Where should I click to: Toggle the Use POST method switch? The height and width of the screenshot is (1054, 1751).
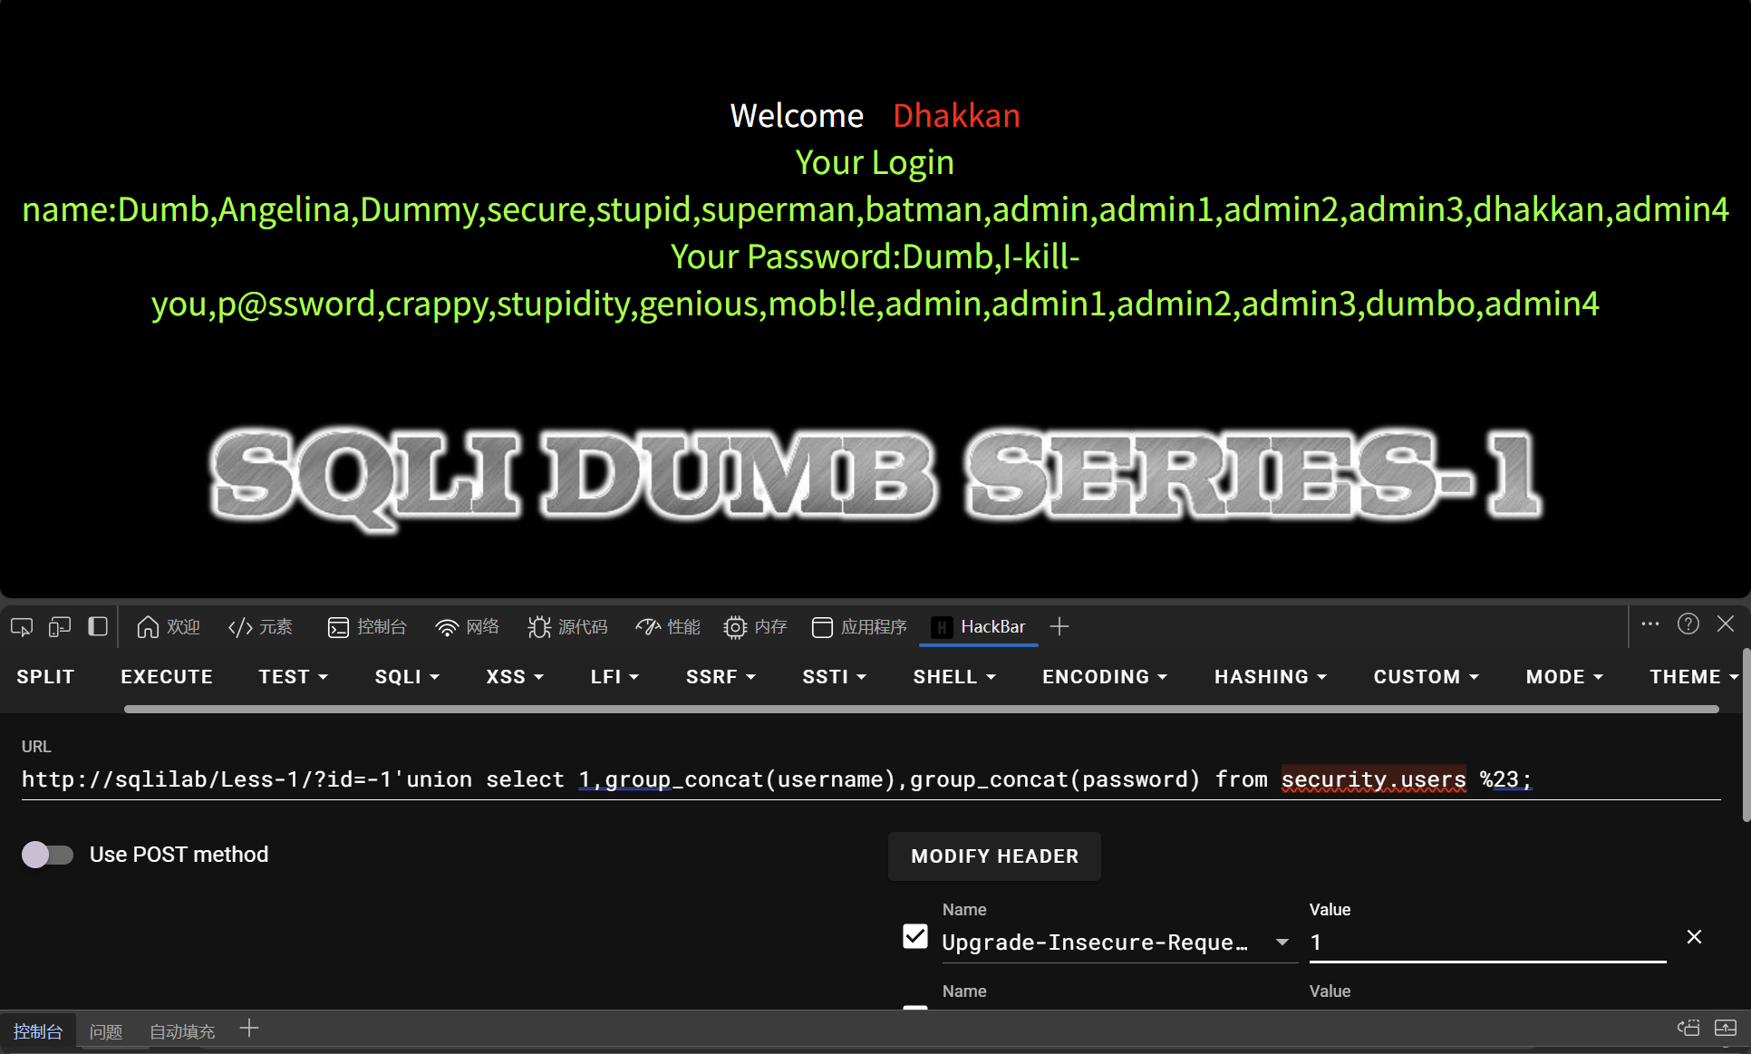coord(47,855)
